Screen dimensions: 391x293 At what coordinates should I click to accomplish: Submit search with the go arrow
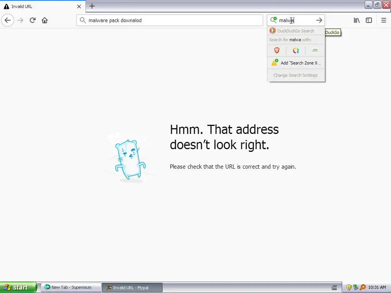tap(319, 20)
